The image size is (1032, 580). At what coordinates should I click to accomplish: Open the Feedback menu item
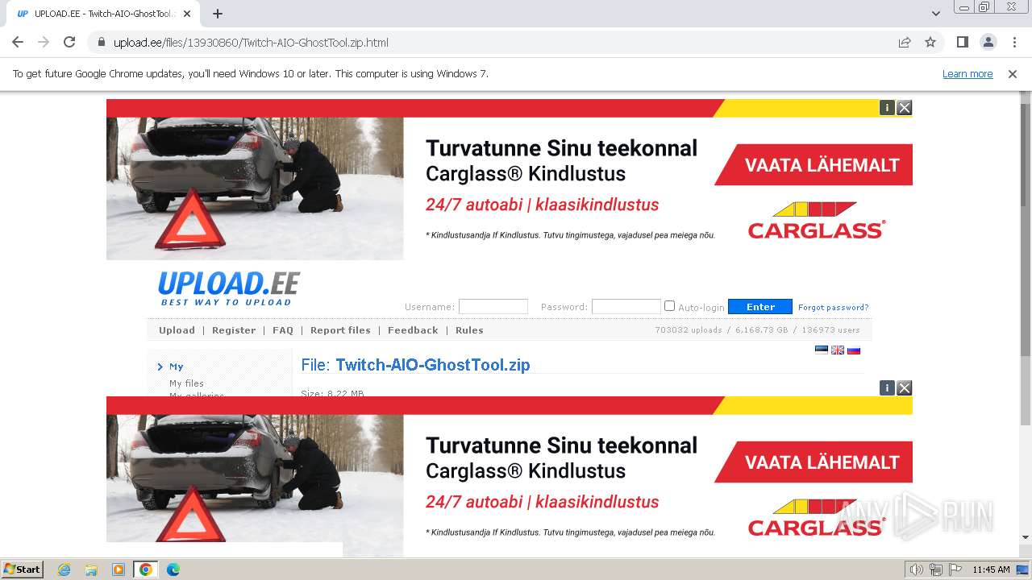click(413, 330)
